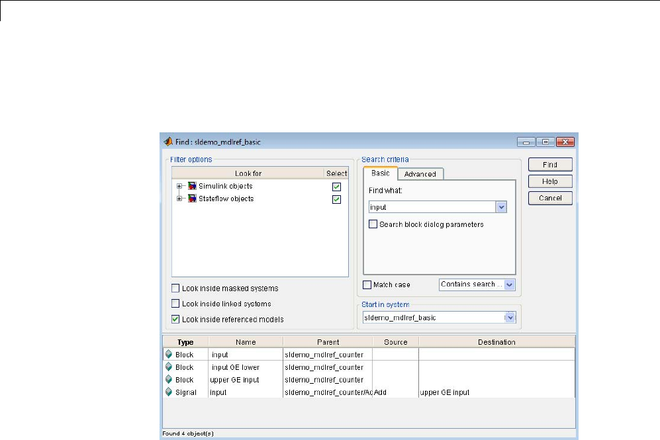The image size is (660, 440).
Task: Disable Look inside referenced models
Action: (175, 320)
